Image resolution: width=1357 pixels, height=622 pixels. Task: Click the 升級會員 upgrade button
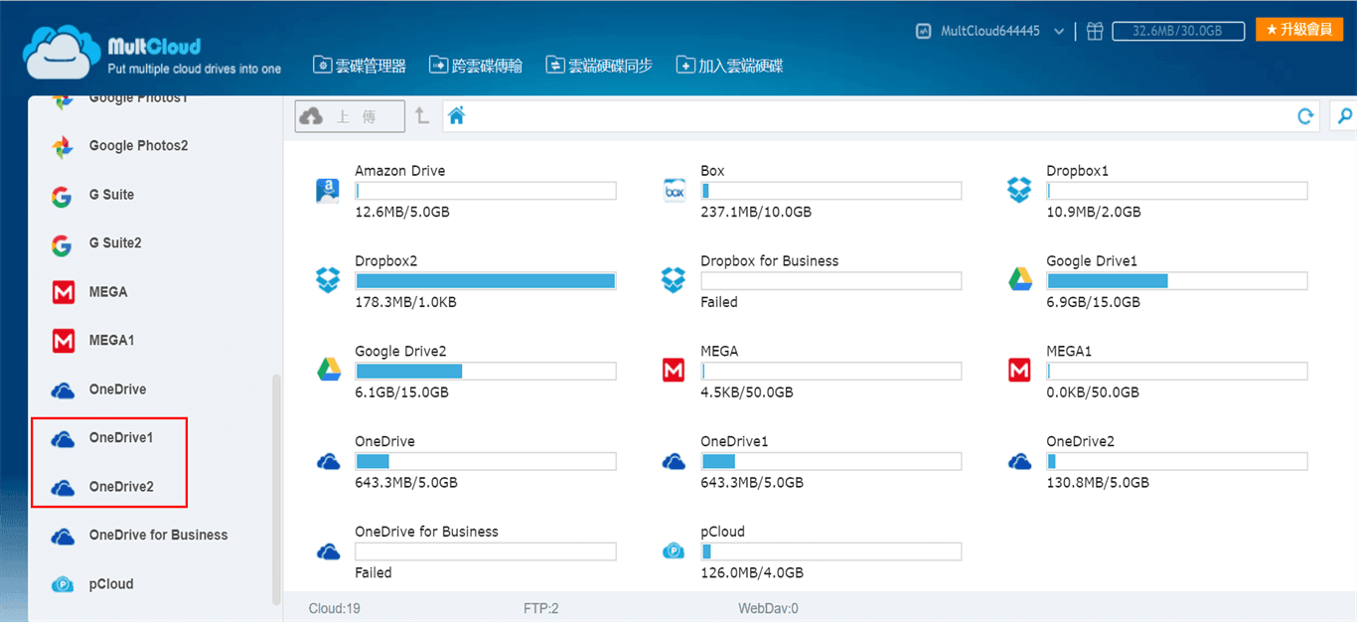point(1298,30)
